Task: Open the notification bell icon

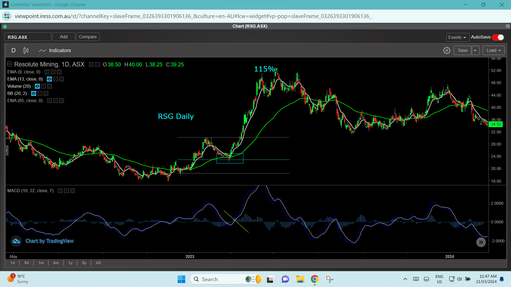Action: [x=502, y=279]
